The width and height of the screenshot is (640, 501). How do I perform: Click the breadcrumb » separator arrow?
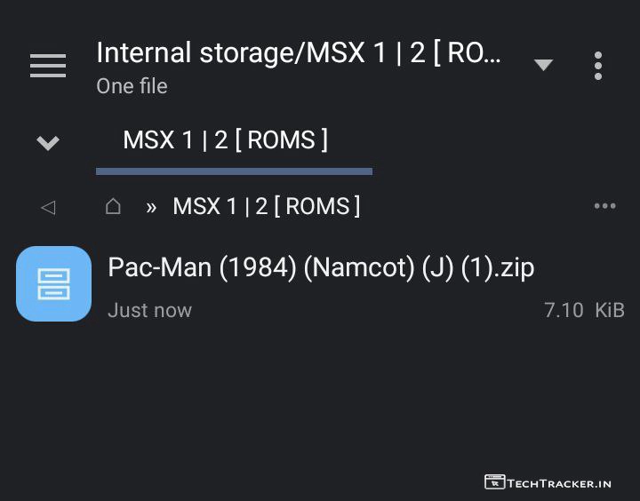pyautogui.click(x=151, y=207)
